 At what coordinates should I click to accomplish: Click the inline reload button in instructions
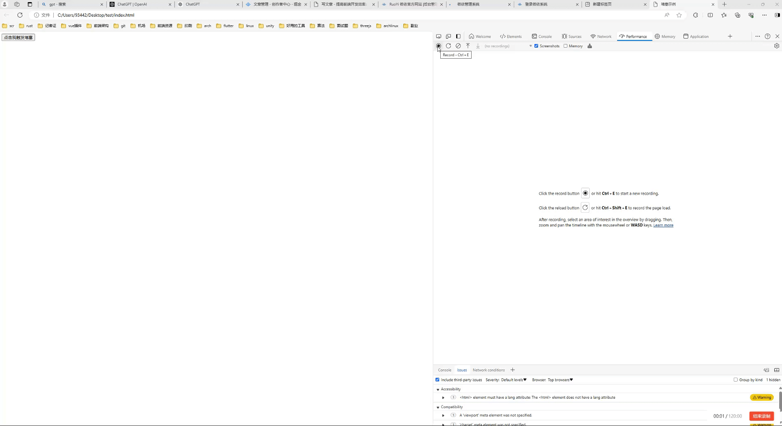pos(585,208)
